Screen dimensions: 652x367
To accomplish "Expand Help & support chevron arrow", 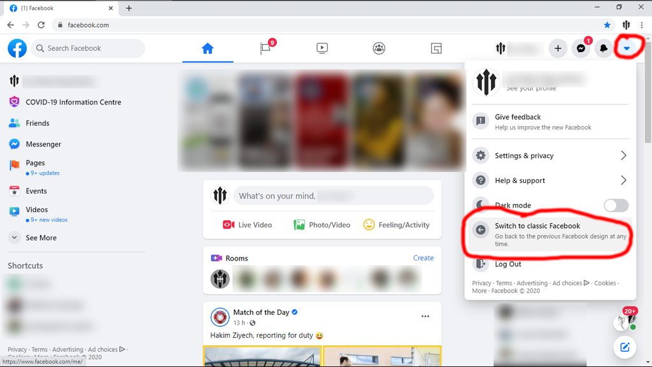I will [623, 180].
